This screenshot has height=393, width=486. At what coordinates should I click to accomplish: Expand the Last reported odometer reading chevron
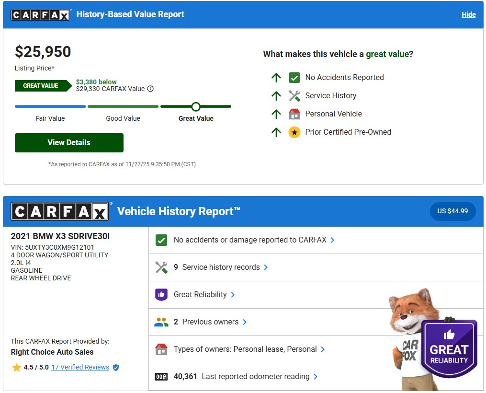click(316, 377)
